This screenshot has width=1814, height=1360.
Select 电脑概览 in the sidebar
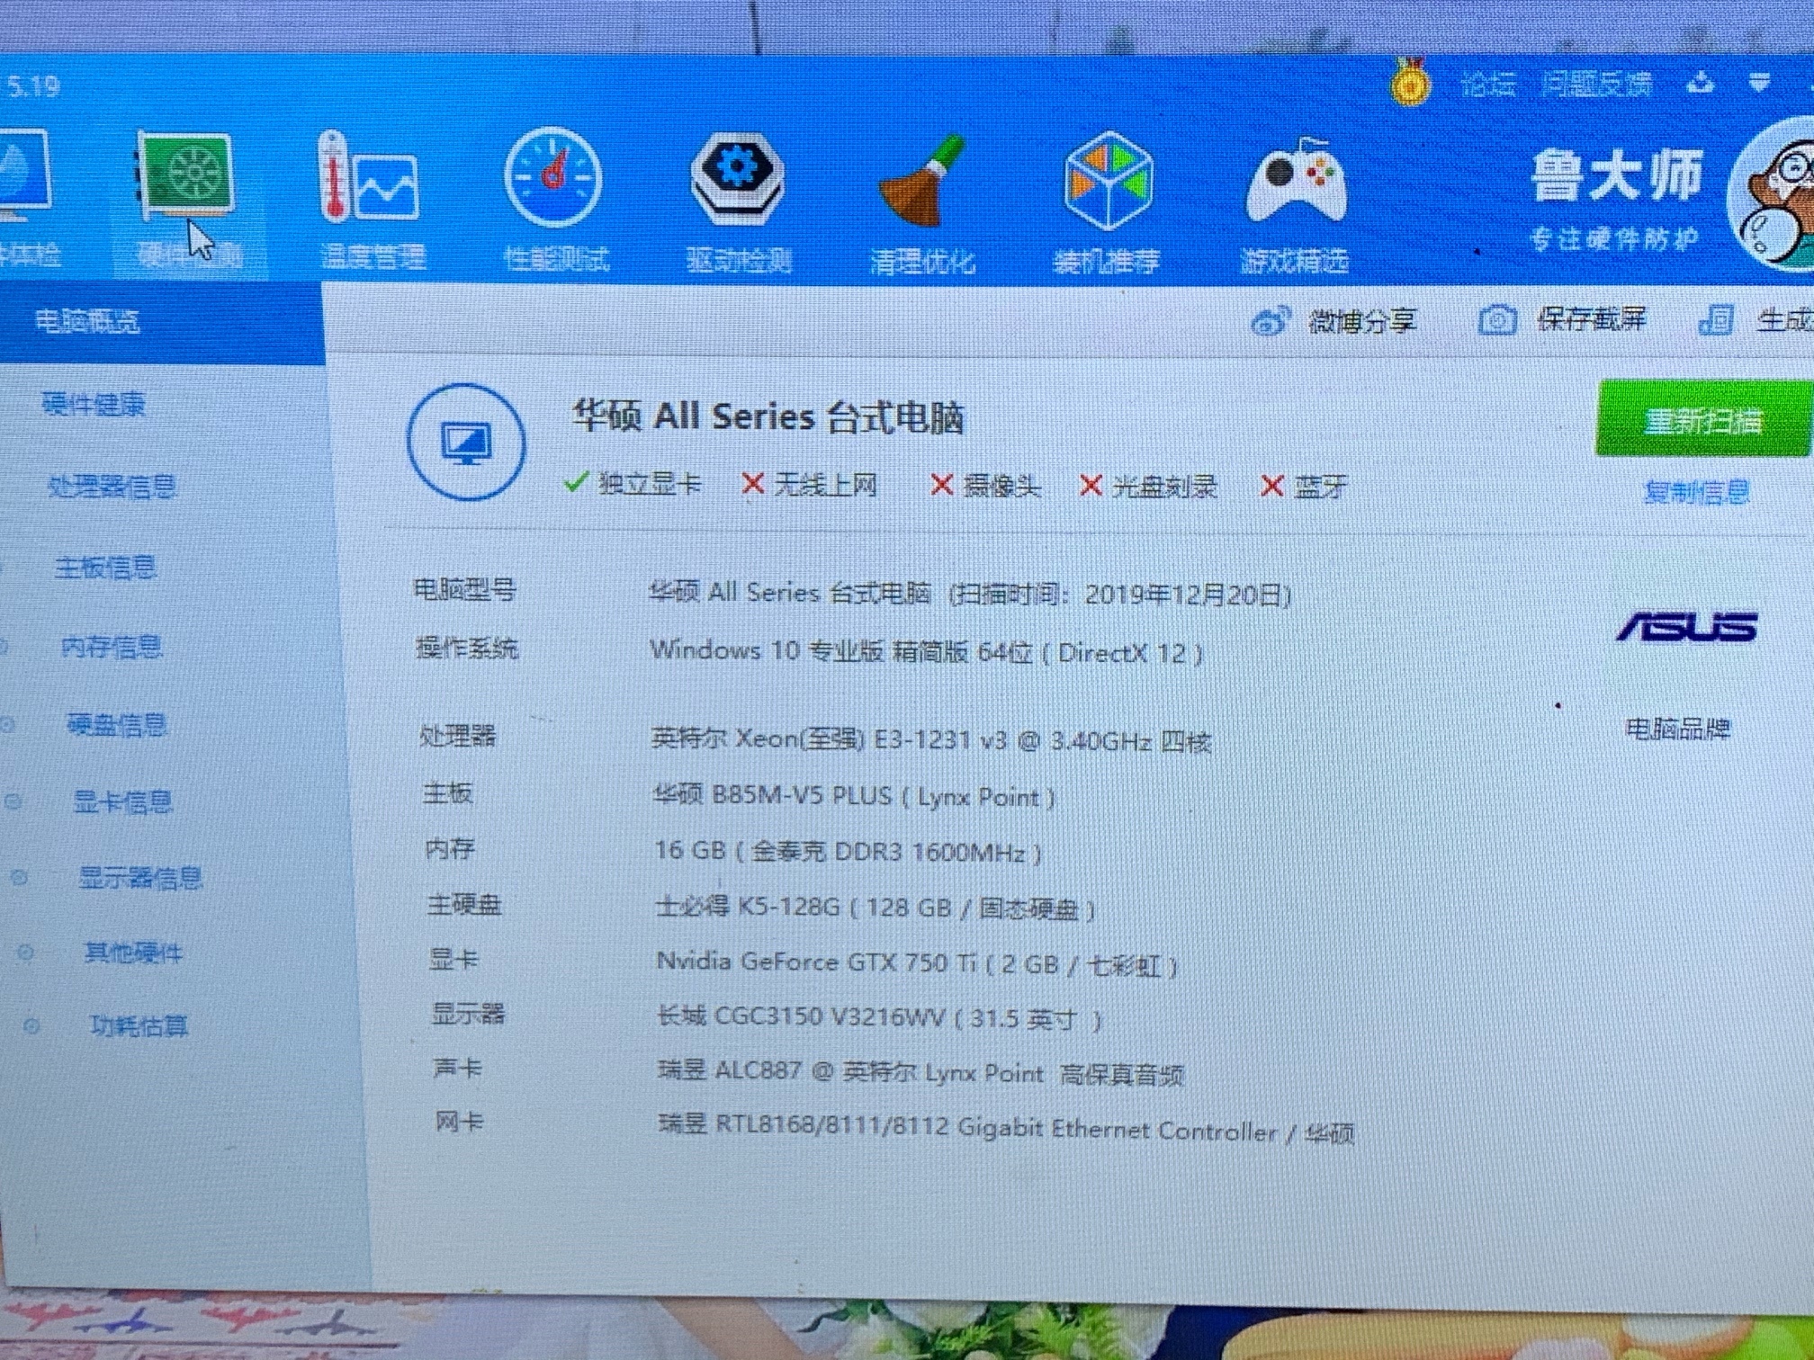point(87,320)
